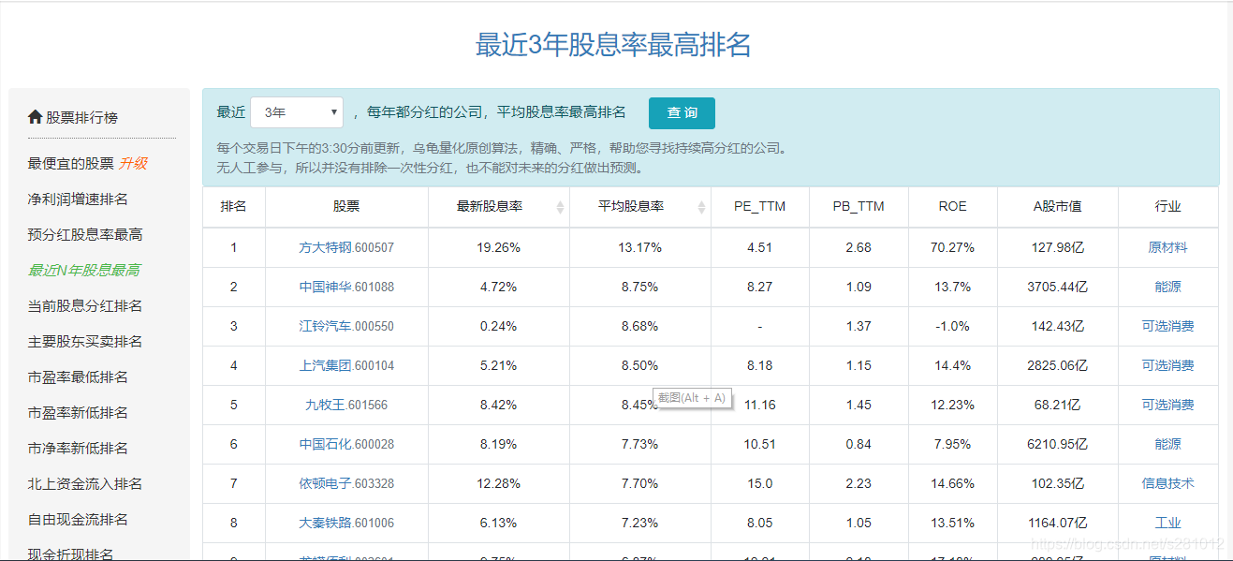Open 当前股息分红排名 sidebar item
Image resolution: width=1233 pixels, height=561 pixels.
tap(85, 305)
